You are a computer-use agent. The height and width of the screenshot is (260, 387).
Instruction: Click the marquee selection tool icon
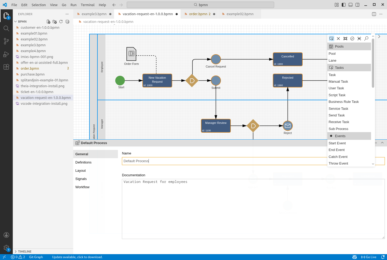(345, 39)
